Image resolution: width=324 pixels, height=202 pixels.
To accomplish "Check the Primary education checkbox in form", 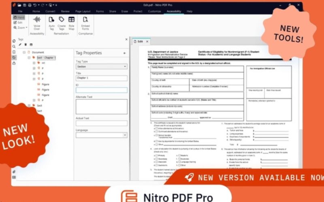I will [157, 156].
